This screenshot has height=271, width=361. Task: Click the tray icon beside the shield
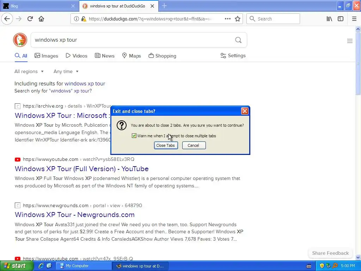(328, 266)
